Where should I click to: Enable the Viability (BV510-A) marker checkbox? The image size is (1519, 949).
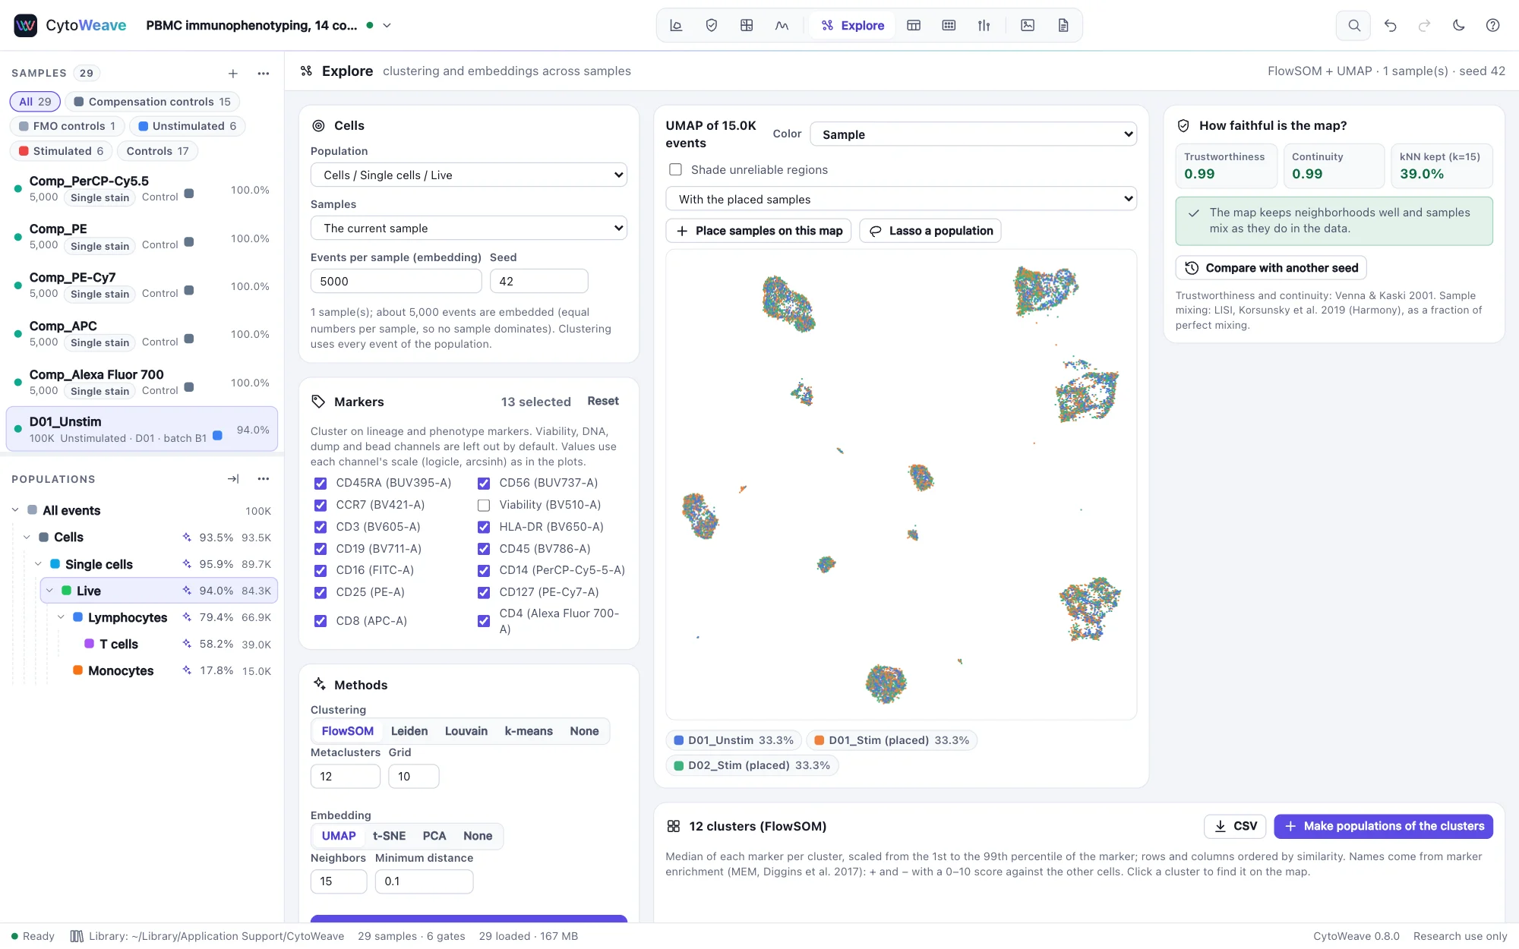click(x=484, y=505)
